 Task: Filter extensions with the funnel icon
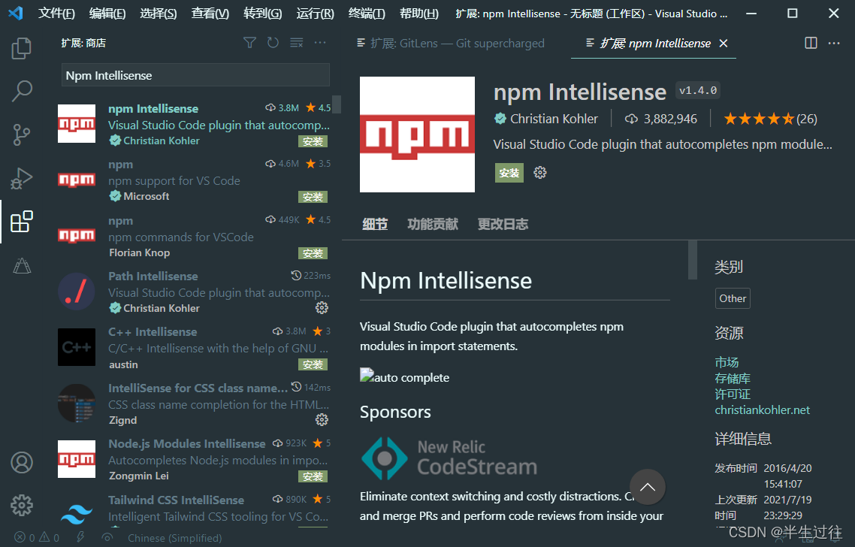coord(249,43)
